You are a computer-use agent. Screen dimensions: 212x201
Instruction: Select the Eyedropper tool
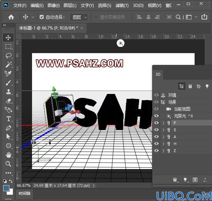coord(8,74)
